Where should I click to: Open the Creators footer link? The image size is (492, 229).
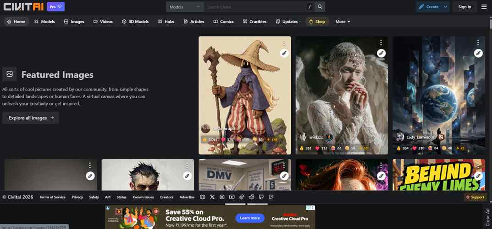[166, 197]
